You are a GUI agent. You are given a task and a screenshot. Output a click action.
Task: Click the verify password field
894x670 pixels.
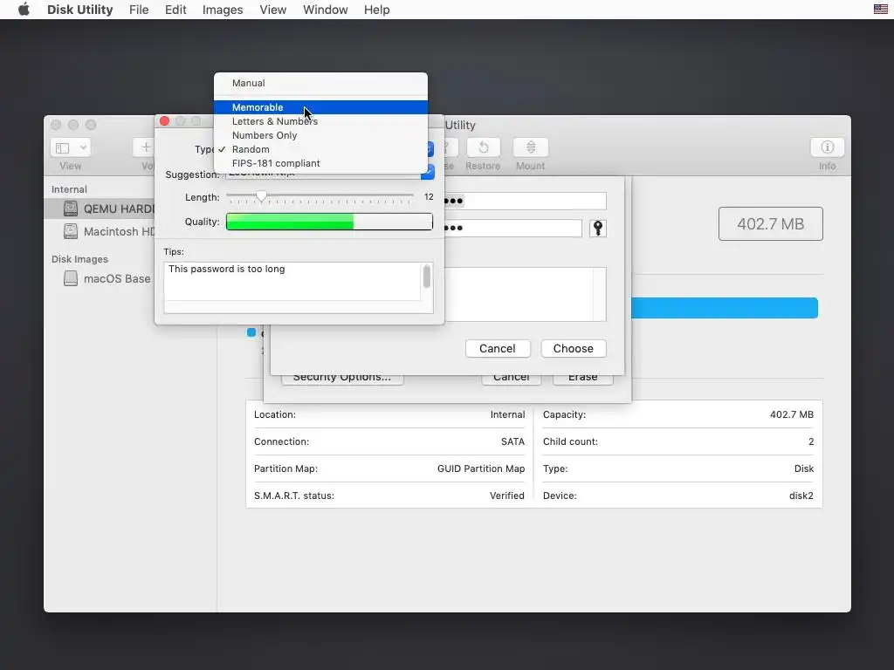(x=512, y=228)
